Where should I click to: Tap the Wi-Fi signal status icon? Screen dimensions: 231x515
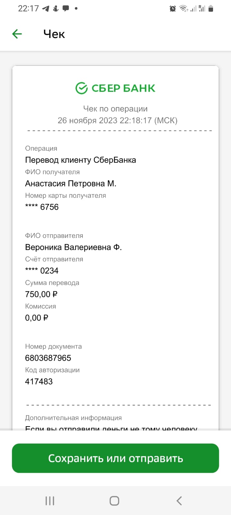[x=184, y=9]
